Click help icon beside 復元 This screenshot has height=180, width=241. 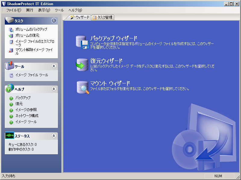point(11,104)
